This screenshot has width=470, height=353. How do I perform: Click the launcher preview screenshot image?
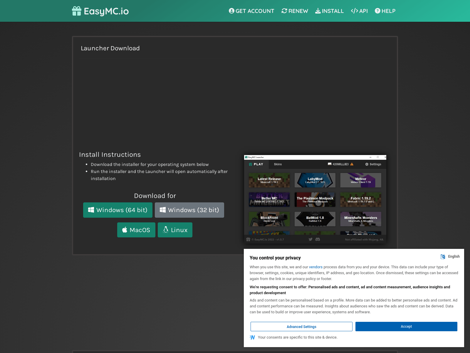click(x=315, y=199)
